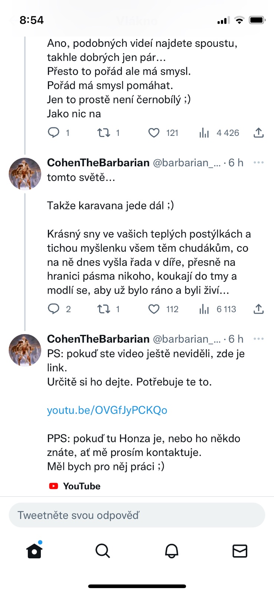Open the Notifications tab
This screenshot has width=274, height=594.
(x=172, y=551)
